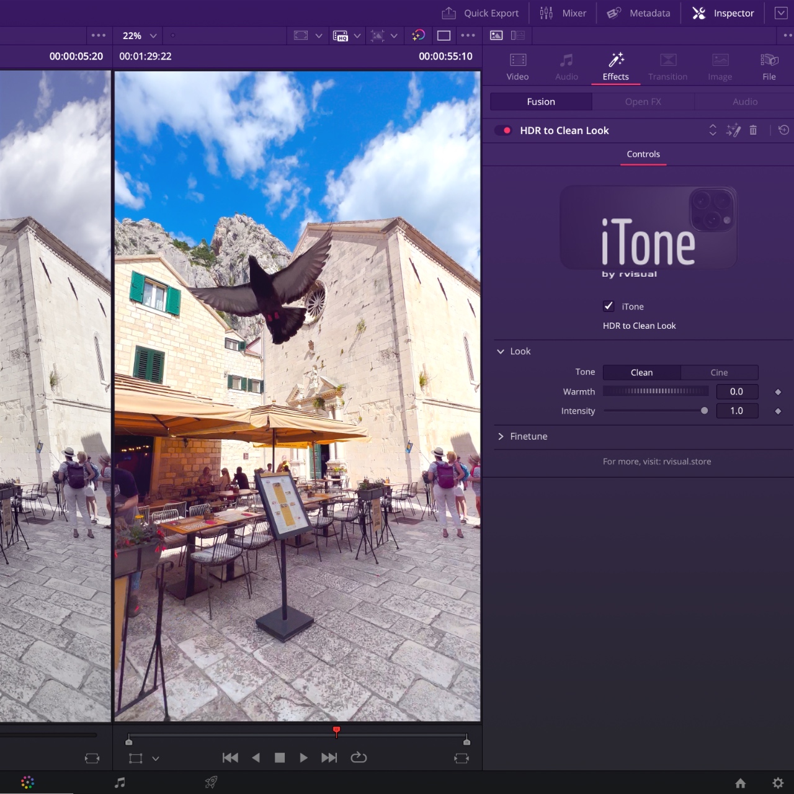Click the Quick Export icon
Screen dimensions: 794x794
point(448,13)
